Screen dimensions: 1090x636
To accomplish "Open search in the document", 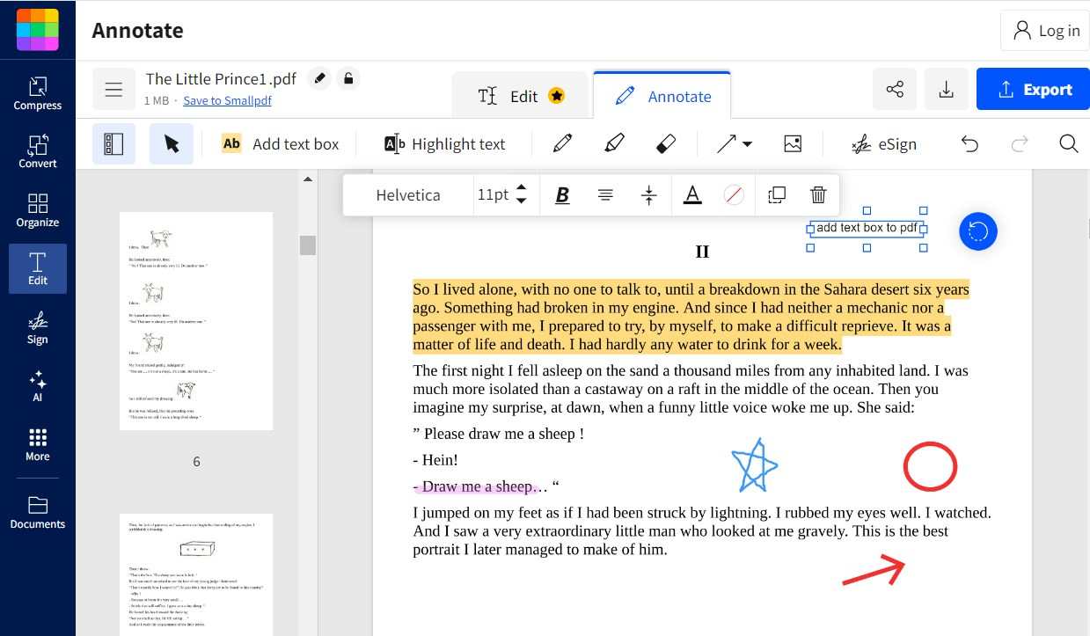I will pos(1069,143).
